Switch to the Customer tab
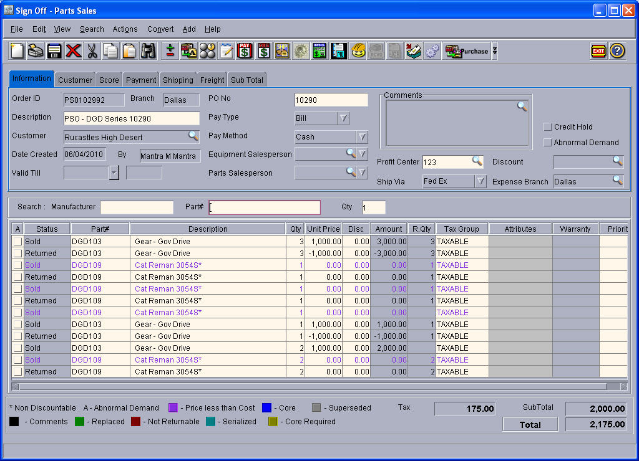The image size is (639, 461). coord(75,80)
